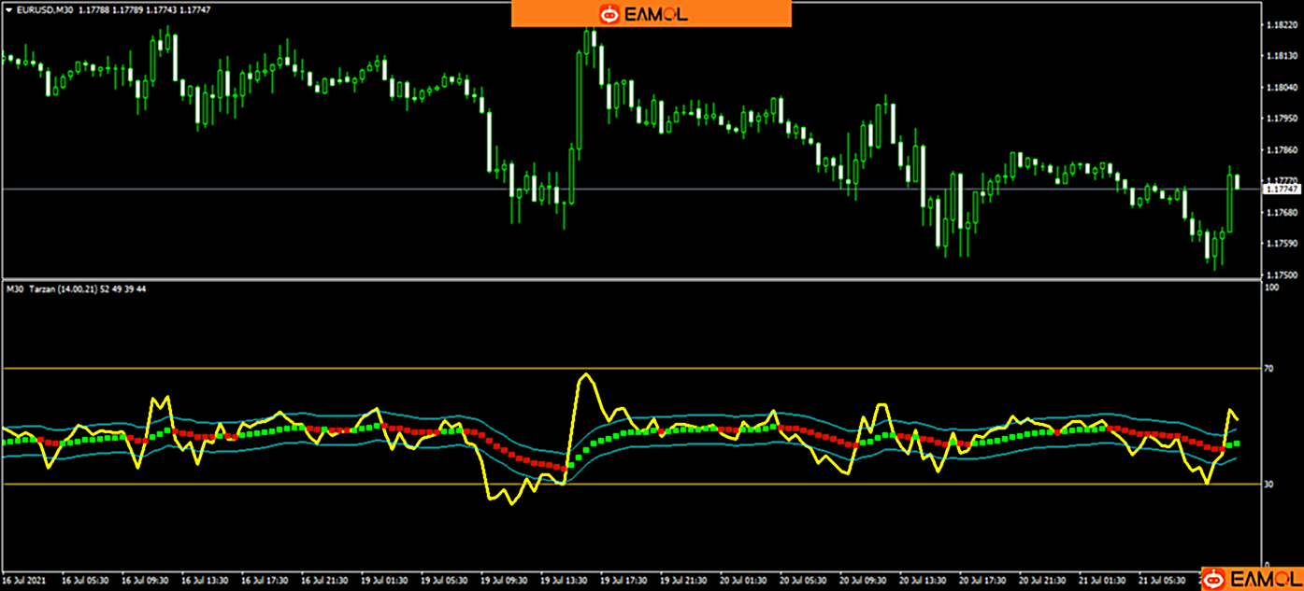Click the last candlestick on the price chart
Viewport: 1304px width, 591px height.
1238,181
